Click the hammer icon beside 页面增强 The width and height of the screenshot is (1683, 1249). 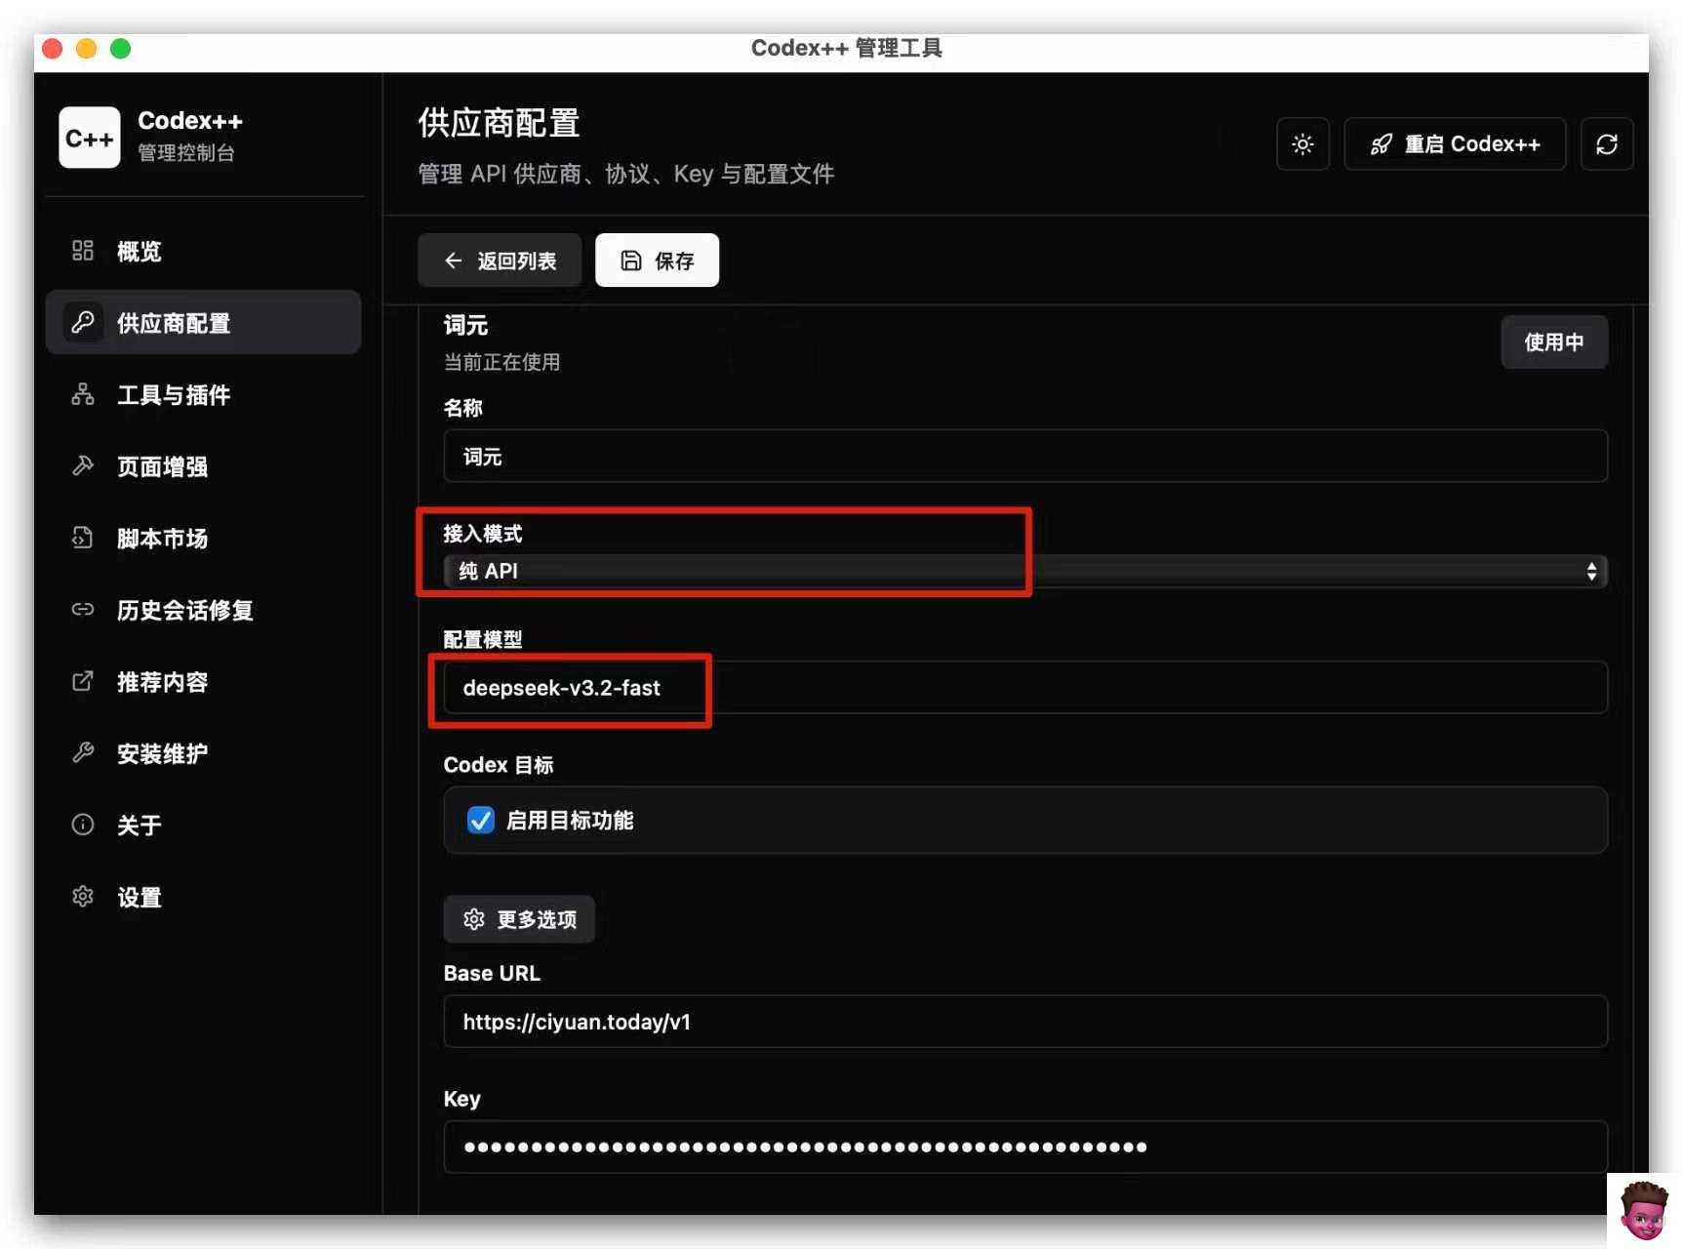coord(83,465)
